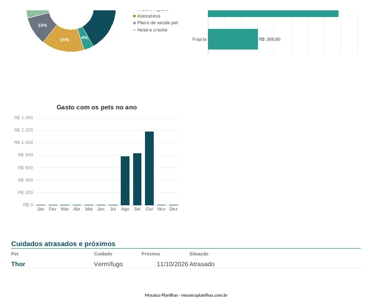The height and width of the screenshot is (308, 371).
Task: Click the 'R$ 0' axis value
Action: (x=28, y=205)
